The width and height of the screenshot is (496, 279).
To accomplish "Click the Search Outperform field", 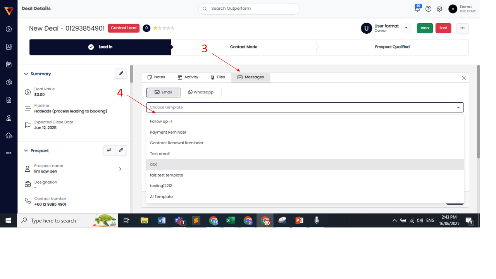I will click(249, 9).
